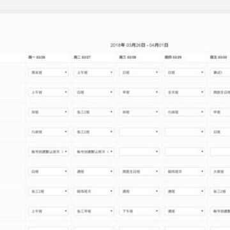Open the fourth-row 张三2班 dropdown under 03/27
230x230 pixels.
94,132
